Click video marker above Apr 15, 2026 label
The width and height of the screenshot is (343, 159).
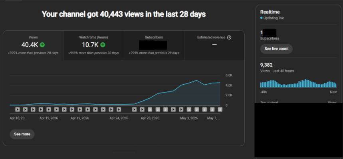(x=49, y=109)
